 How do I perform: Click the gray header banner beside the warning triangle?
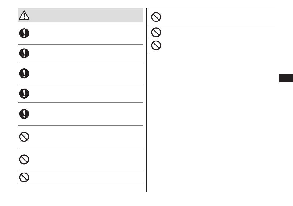click(x=80, y=15)
